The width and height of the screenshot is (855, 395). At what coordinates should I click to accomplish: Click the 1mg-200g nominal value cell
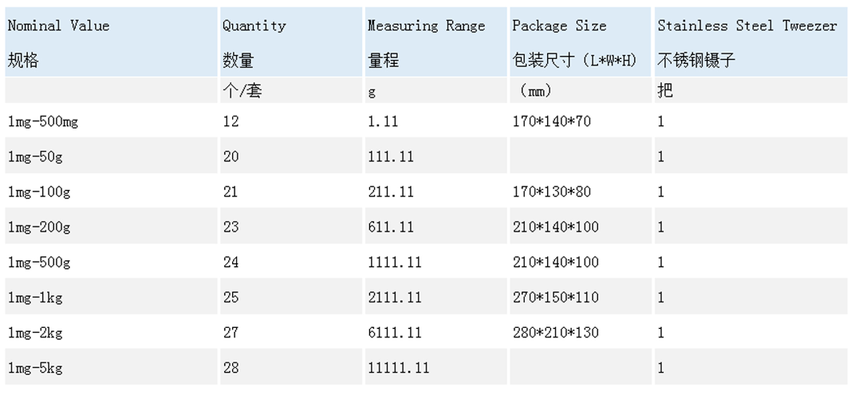tap(111, 227)
